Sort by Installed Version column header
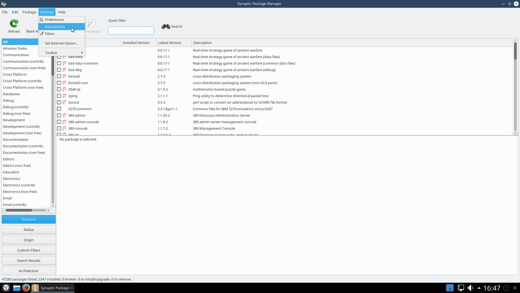This screenshot has width=520, height=293. [x=139, y=43]
